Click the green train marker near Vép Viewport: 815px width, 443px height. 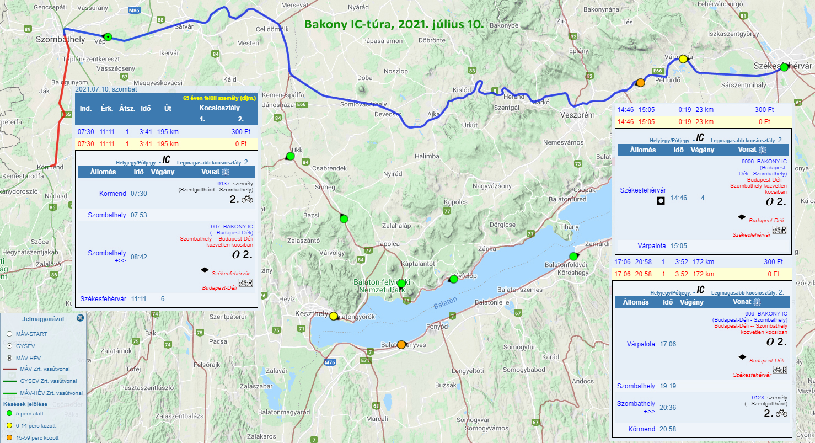108,37
